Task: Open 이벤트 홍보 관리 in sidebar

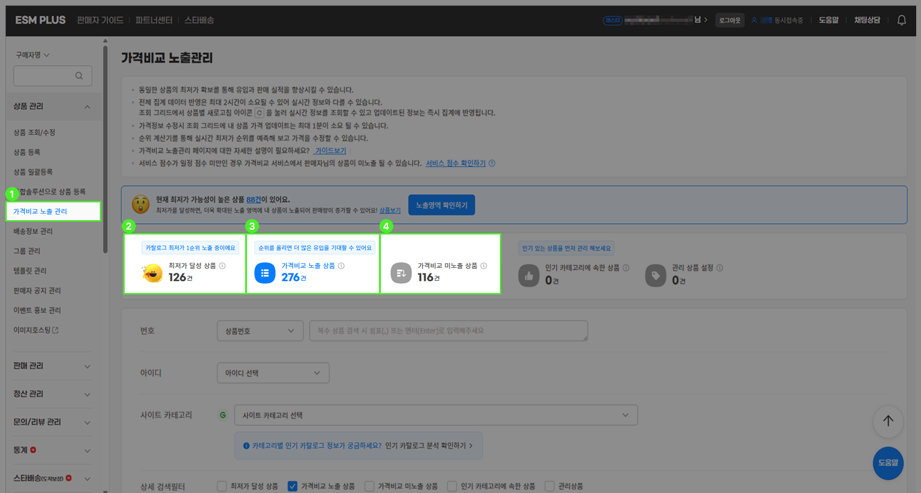Action: 37,310
